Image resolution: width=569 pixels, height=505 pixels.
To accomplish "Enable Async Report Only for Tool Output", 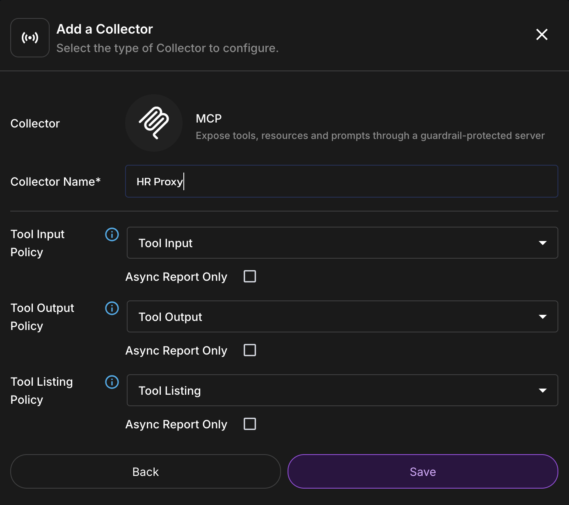I will pos(250,350).
